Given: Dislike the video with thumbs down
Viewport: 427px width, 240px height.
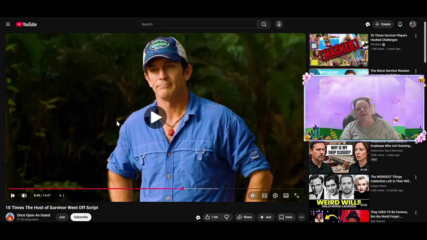Looking at the screenshot, I should [x=227, y=217].
